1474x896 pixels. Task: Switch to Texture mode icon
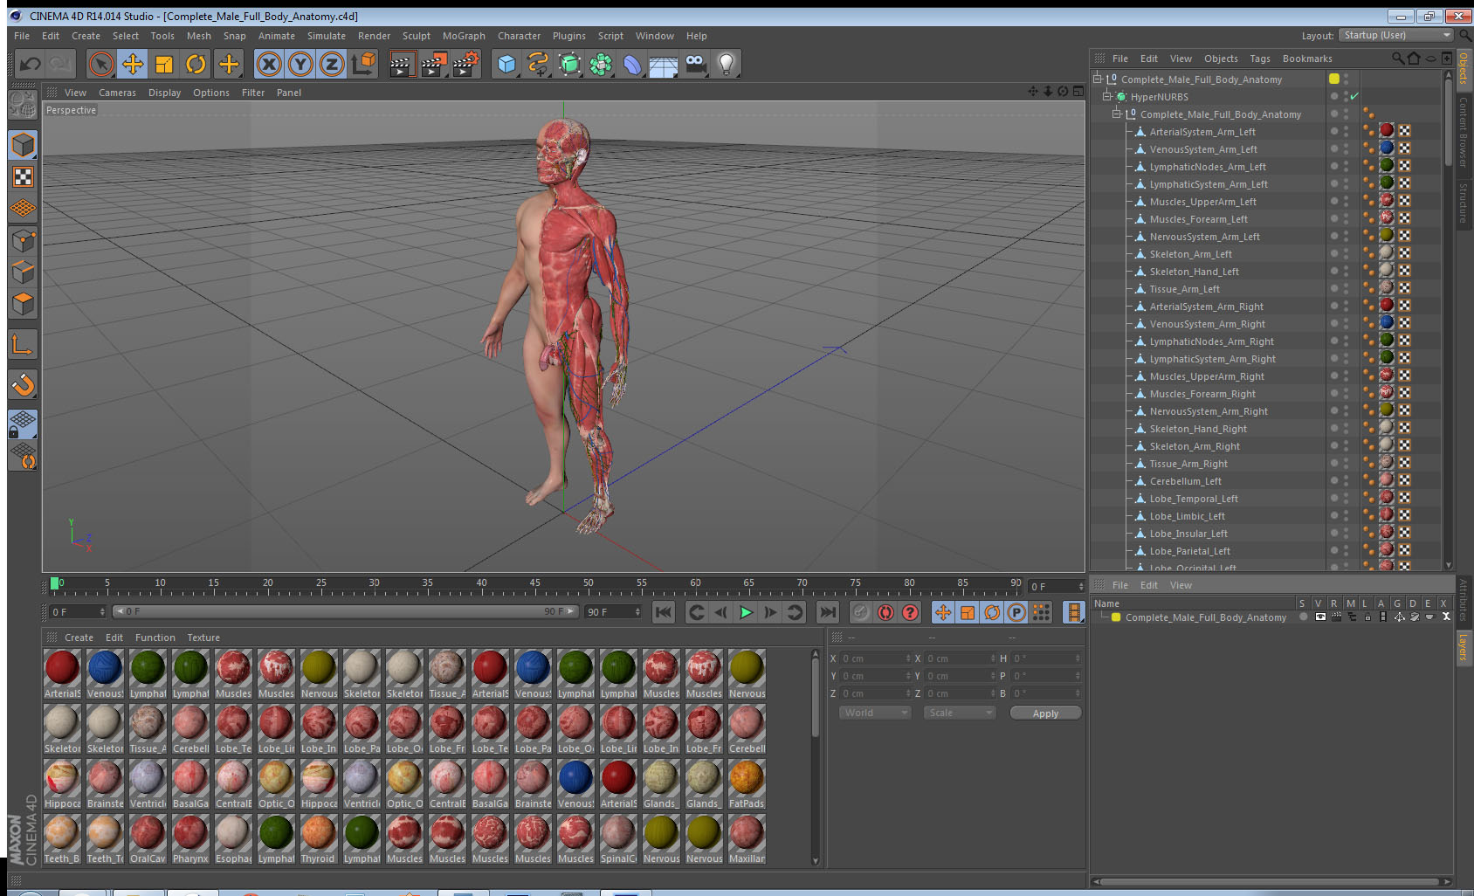[x=23, y=177]
